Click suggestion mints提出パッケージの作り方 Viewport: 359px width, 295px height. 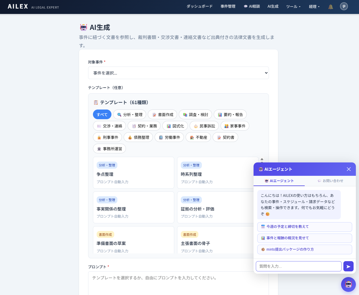[305, 249]
